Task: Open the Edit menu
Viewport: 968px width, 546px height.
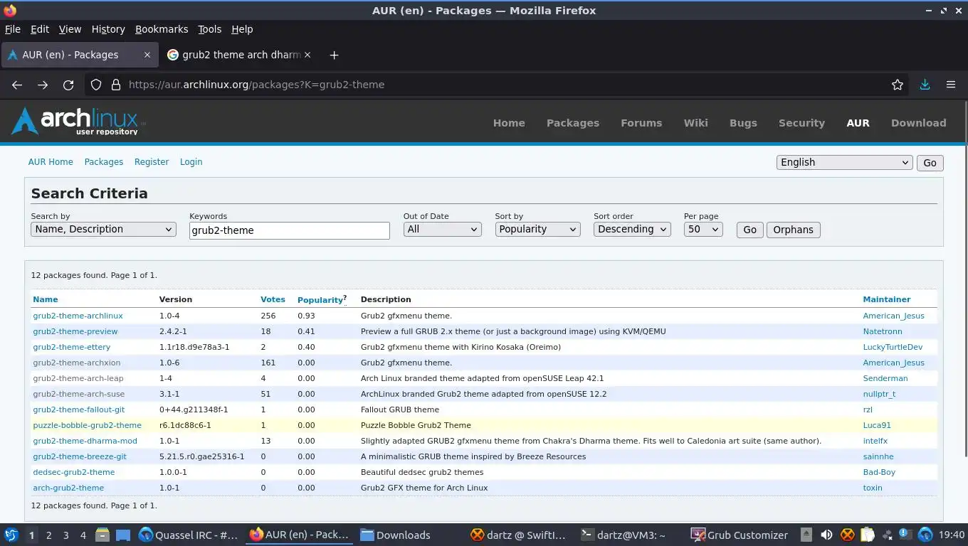Action: (40, 29)
